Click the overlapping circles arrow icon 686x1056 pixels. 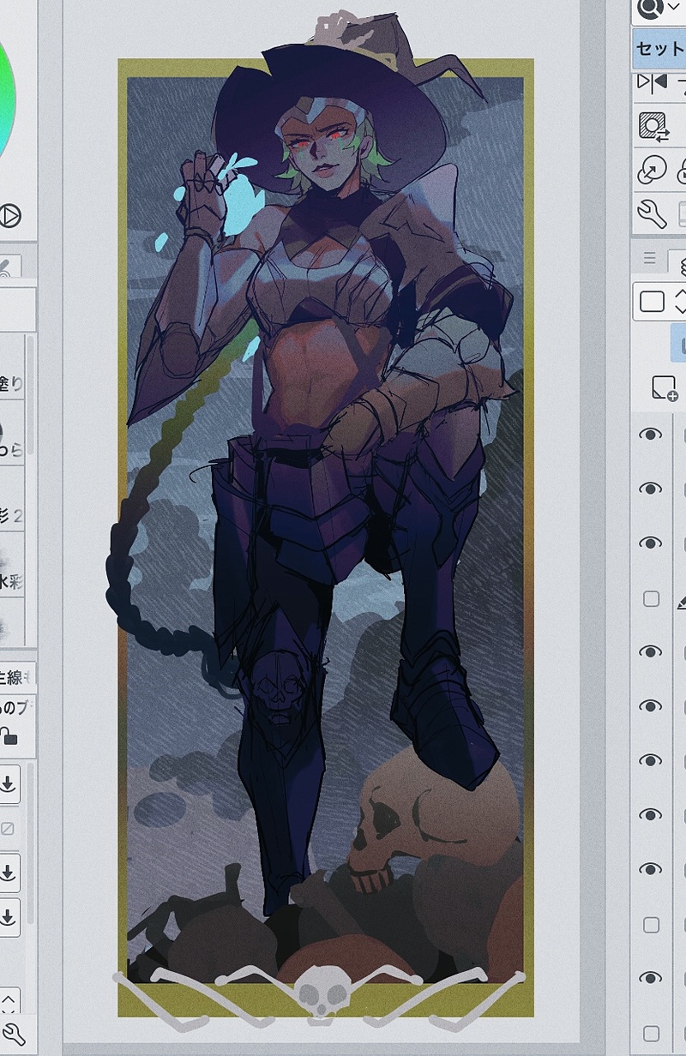(x=653, y=170)
